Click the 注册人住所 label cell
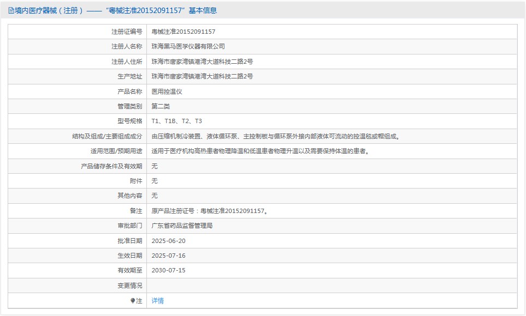The width and height of the screenshot is (526, 316). coord(78,62)
